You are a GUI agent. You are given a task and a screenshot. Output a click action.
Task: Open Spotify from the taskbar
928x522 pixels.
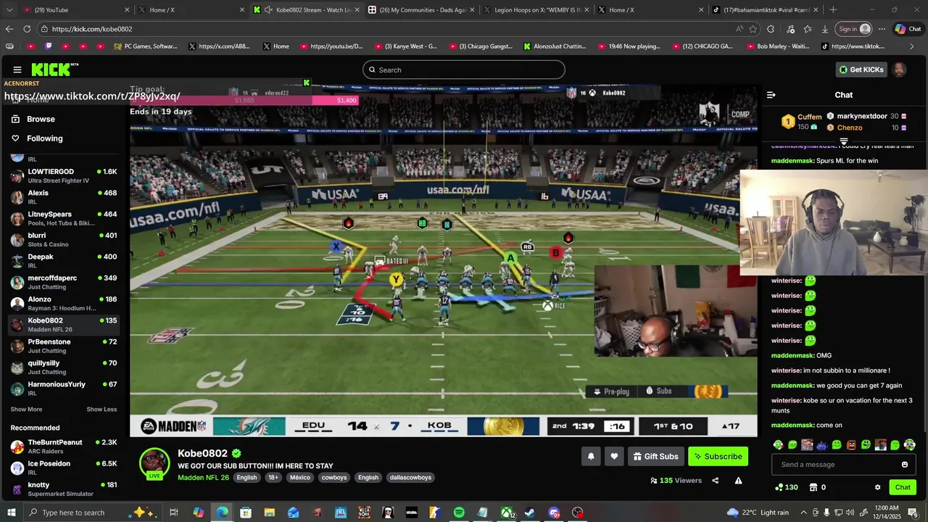459,513
